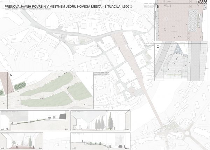Click the letter A detail label
The image size is (210, 150).
click(11, 75)
